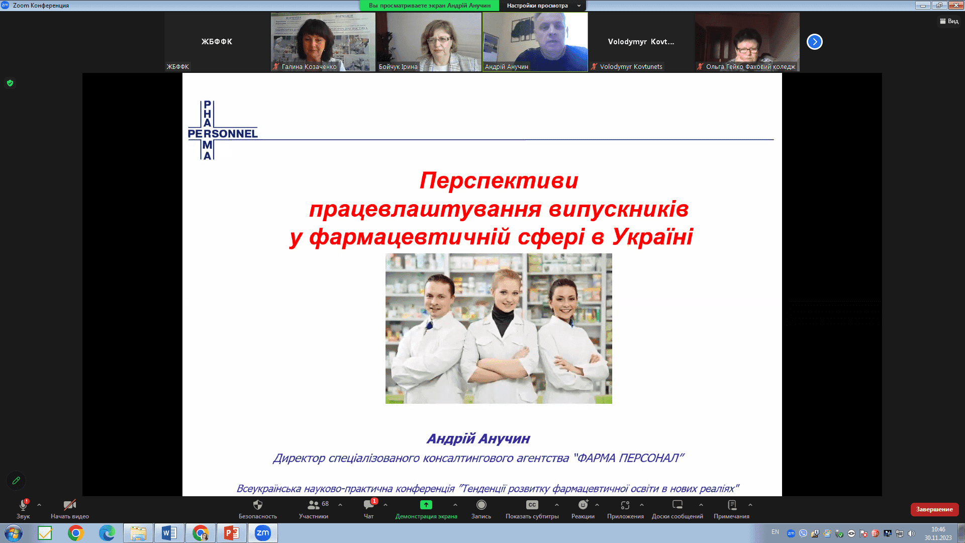The width and height of the screenshot is (965, 543).
Task: Start recording with Запись
Action: click(x=481, y=509)
